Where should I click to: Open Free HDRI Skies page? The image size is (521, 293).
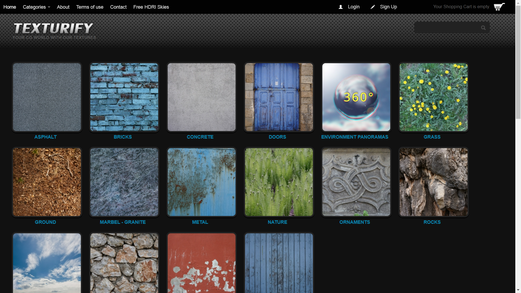[x=151, y=7]
